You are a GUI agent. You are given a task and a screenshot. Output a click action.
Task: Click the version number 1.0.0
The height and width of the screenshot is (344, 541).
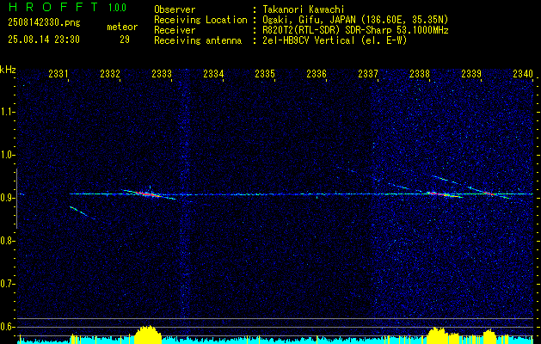click(117, 8)
